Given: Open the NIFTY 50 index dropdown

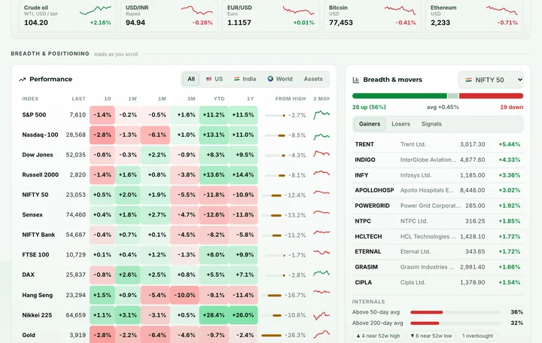Looking at the screenshot, I should pyautogui.click(x=491, y=80).
